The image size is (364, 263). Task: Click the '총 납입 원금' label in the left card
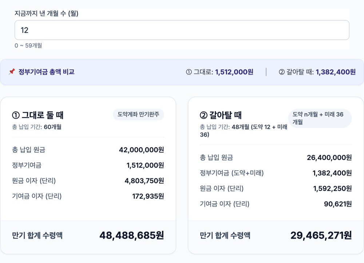[x=28, y=150]
